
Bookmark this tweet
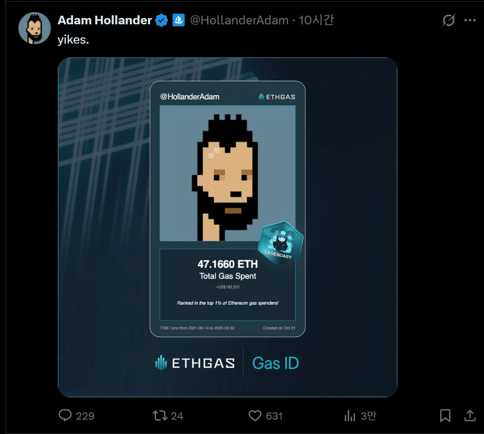445,416
